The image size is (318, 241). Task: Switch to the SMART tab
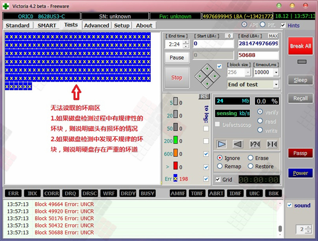pos(47,25)
